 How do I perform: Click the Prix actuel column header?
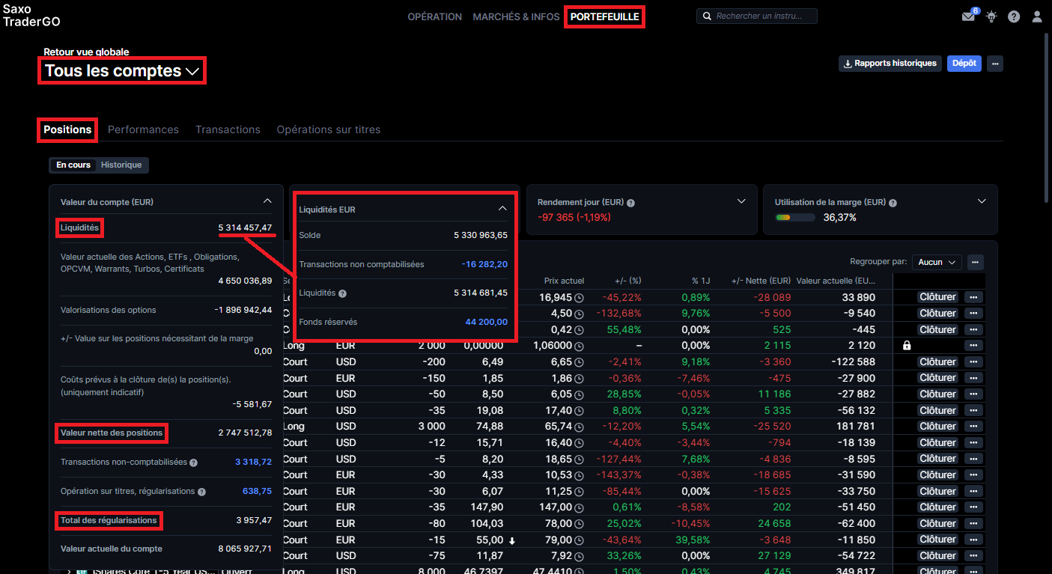pyautogui.click(x=564, y=281)
